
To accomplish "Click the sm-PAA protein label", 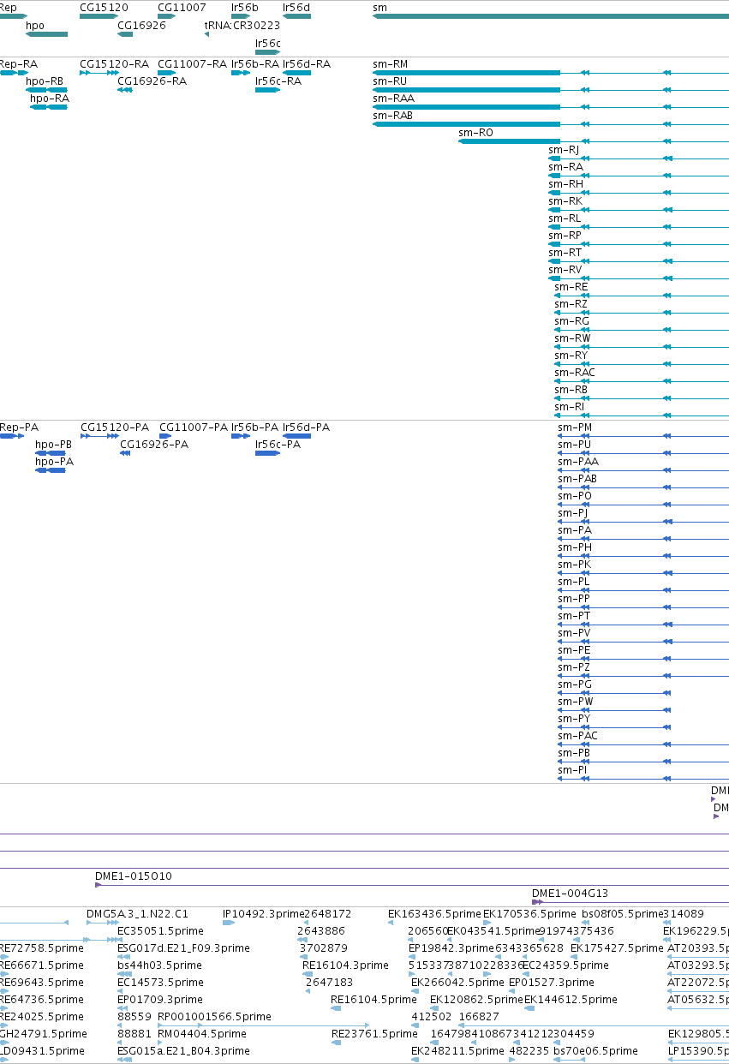I will tap(578, 462).
